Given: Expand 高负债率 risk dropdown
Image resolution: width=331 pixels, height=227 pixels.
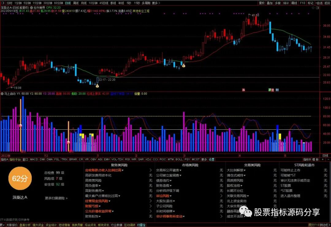Looking at the screenshot, I should [93, 185].
